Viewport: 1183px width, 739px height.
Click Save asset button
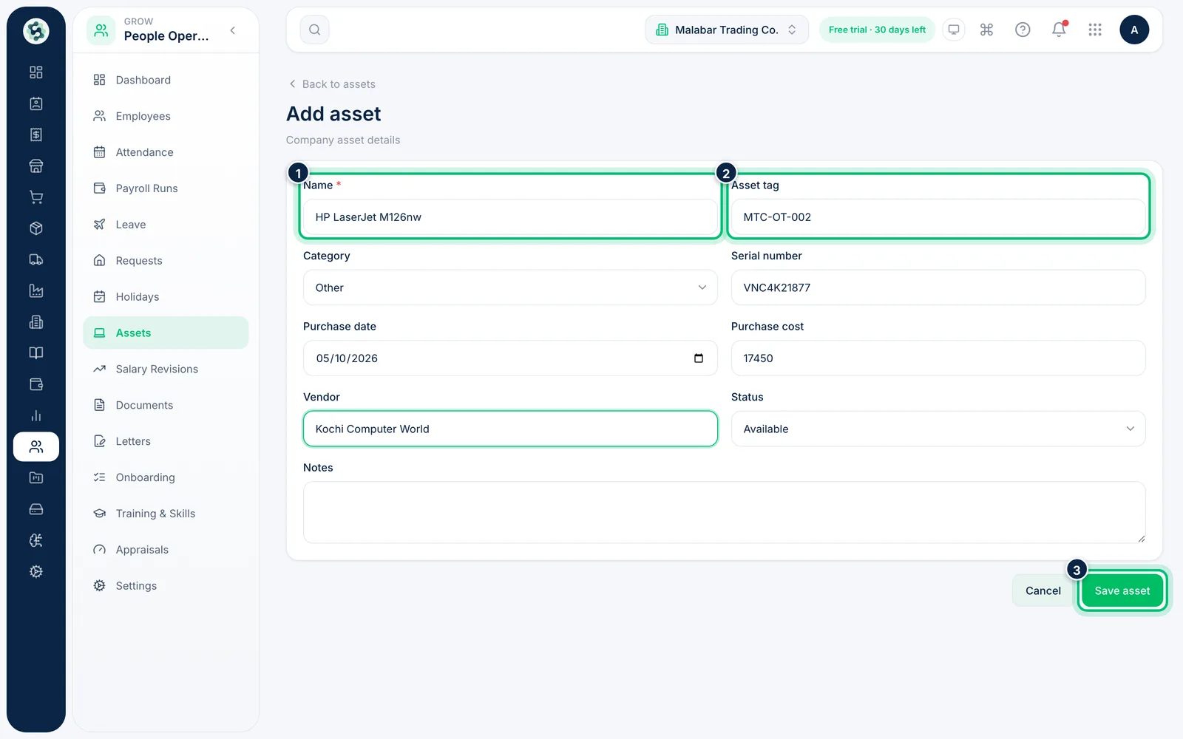click(1122, 590)
